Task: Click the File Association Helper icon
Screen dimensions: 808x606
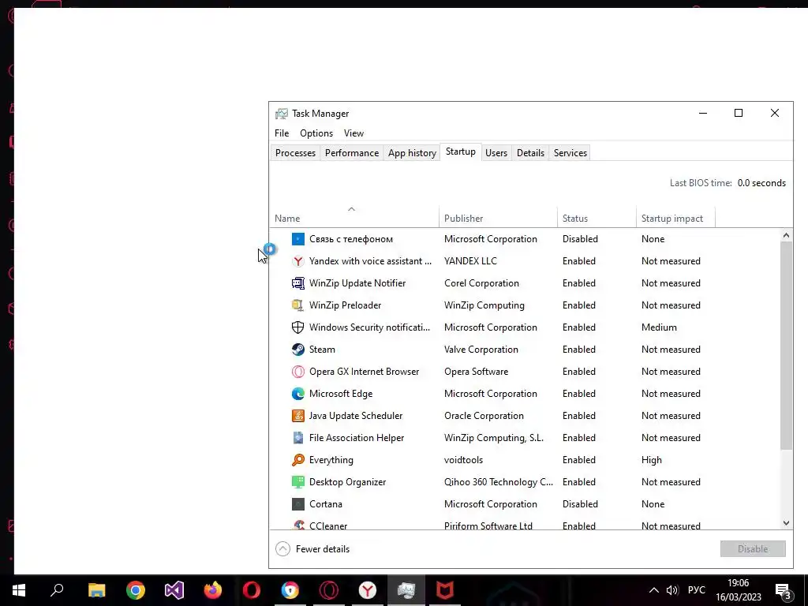Action: (297, 438)
